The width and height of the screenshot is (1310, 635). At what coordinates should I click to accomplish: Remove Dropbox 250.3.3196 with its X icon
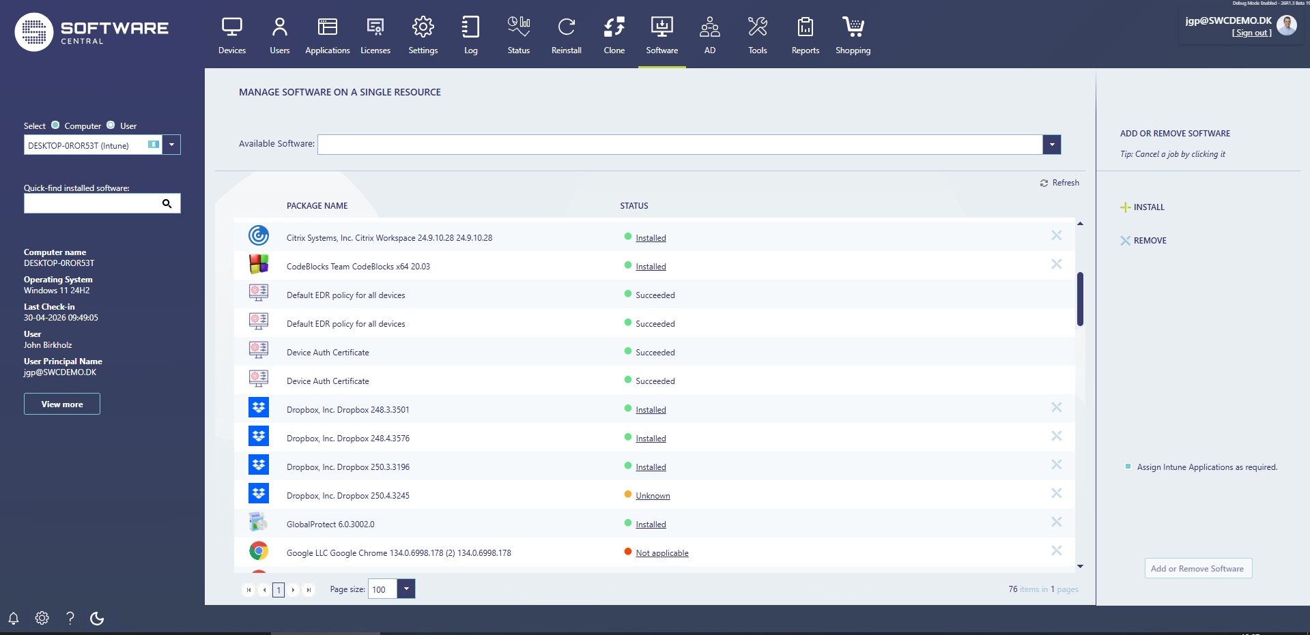coord(1056,464)
